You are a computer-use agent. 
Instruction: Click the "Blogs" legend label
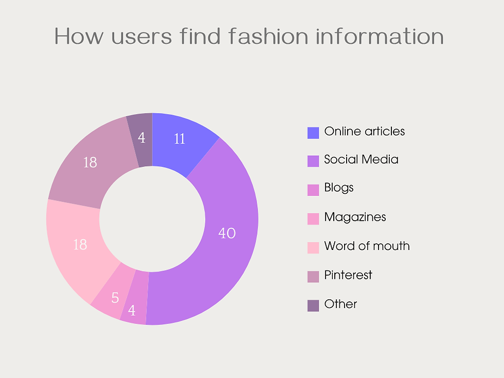pos(339,188)
